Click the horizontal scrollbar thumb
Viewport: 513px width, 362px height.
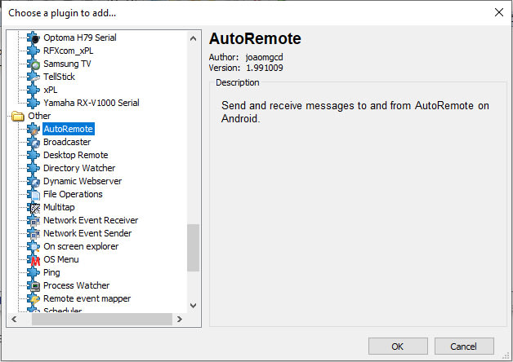pos(102,319)
